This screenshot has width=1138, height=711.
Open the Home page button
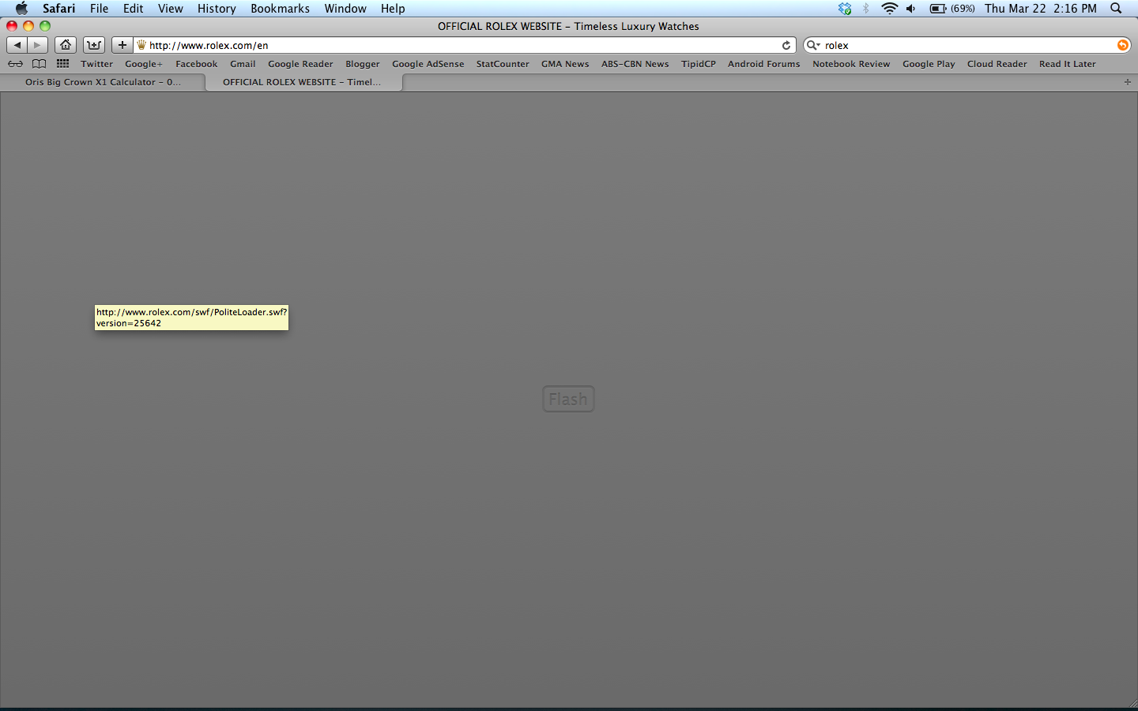[x=66, y=45]
